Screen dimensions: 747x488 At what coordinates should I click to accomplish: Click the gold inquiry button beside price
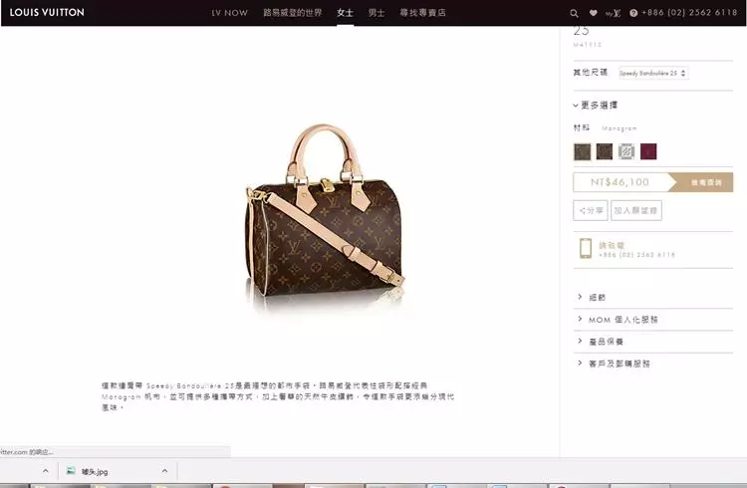pos(704,182)
